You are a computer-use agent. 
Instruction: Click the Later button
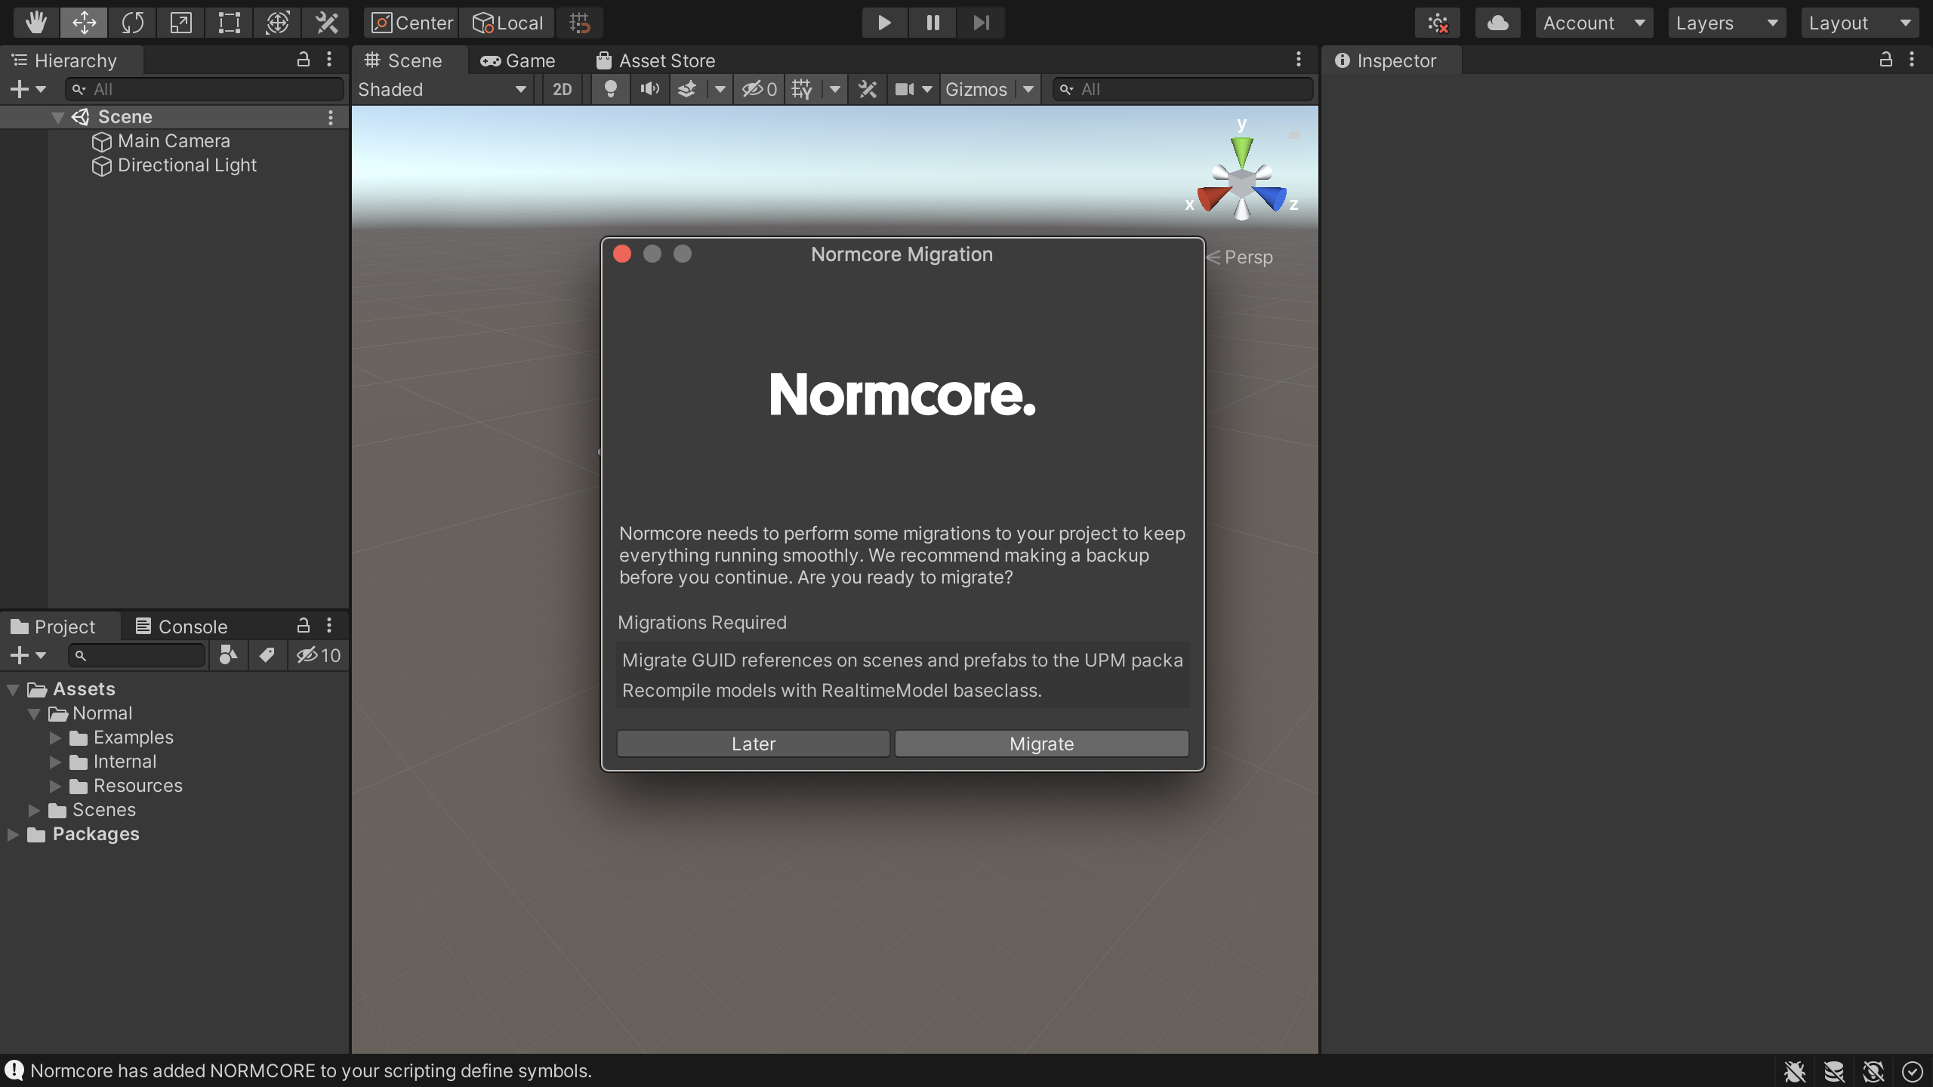point(753,744)
